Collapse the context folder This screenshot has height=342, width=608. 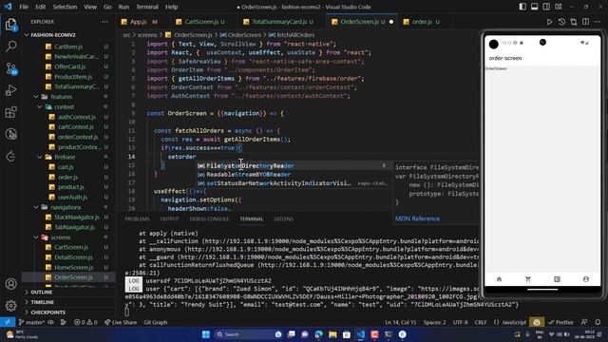(x=64, y=106)
